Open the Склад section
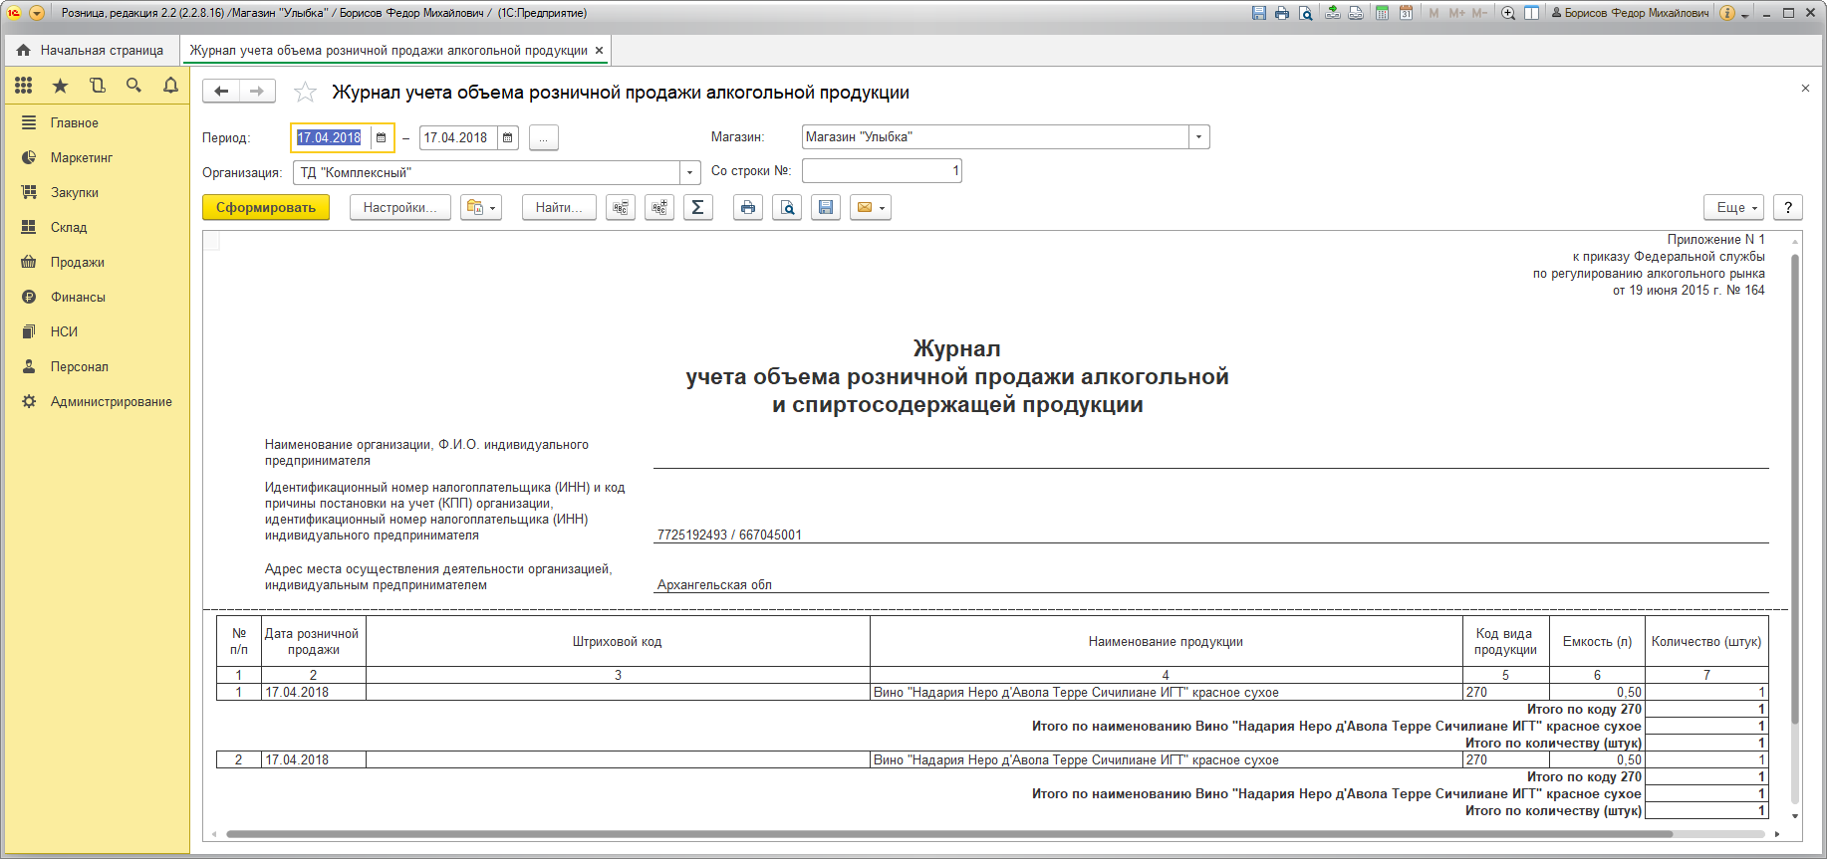The width and height of the screenshot is (1827, 859). (x=69, y=228)
